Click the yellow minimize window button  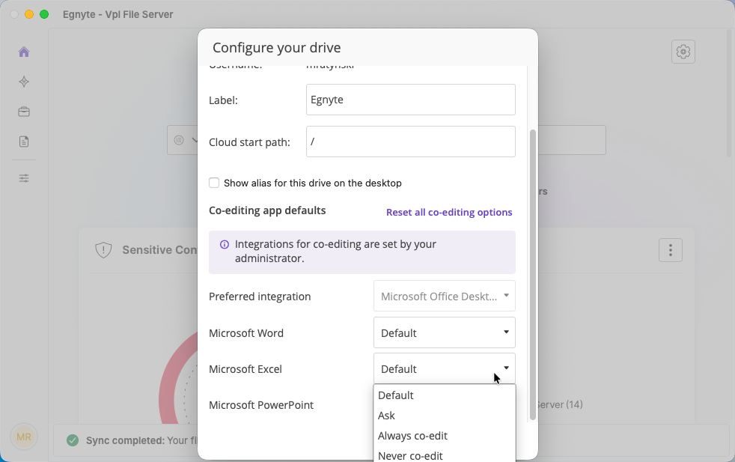tap(29, 14)
